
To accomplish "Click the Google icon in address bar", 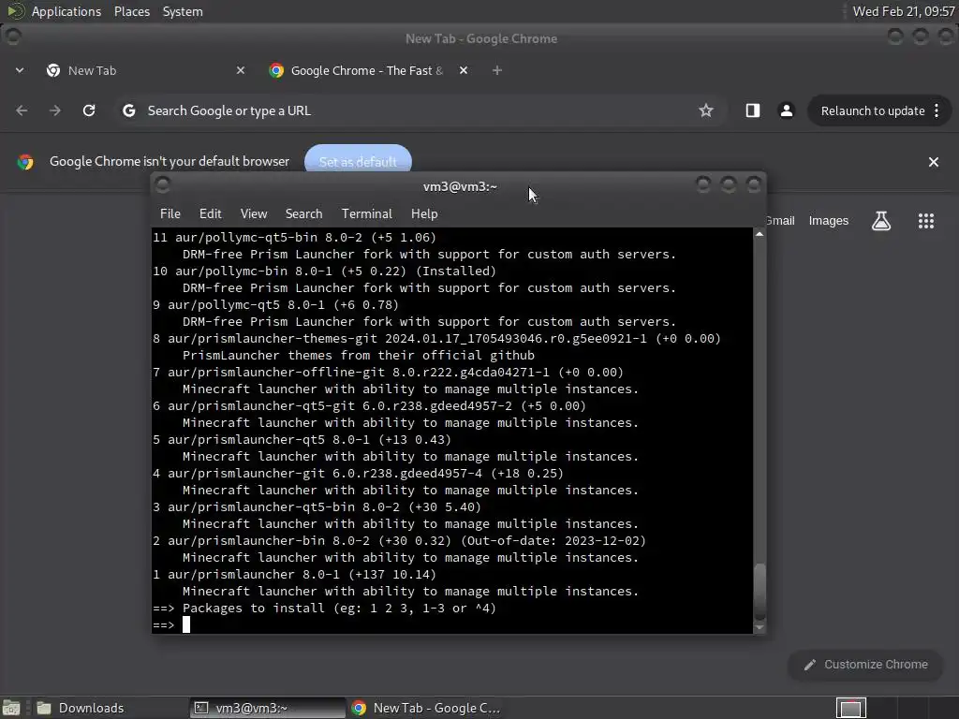I will pos(129,110).
